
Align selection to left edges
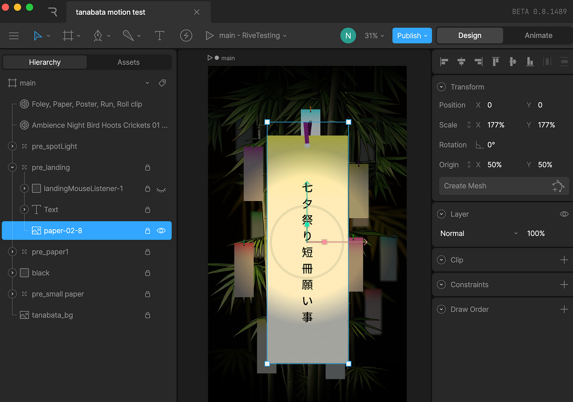coord(444,62)
